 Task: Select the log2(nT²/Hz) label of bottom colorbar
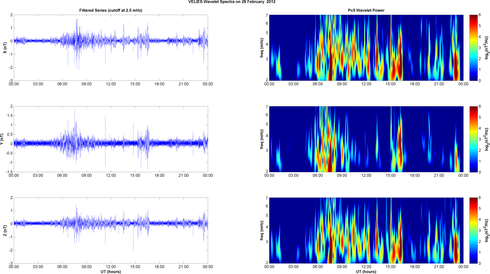(487, 231)
